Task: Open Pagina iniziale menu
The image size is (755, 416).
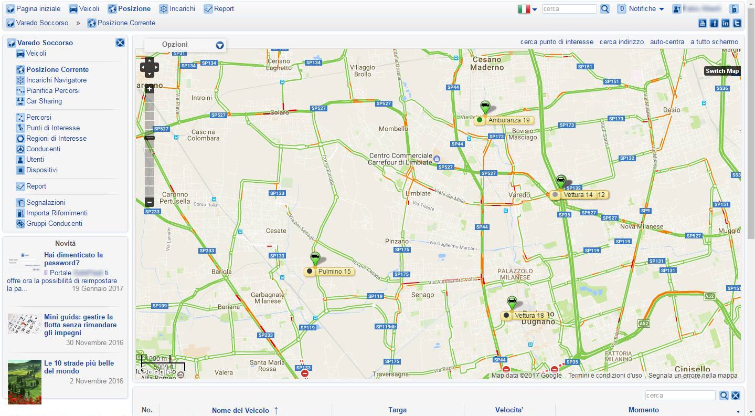Action: click(x=33, y=9)
